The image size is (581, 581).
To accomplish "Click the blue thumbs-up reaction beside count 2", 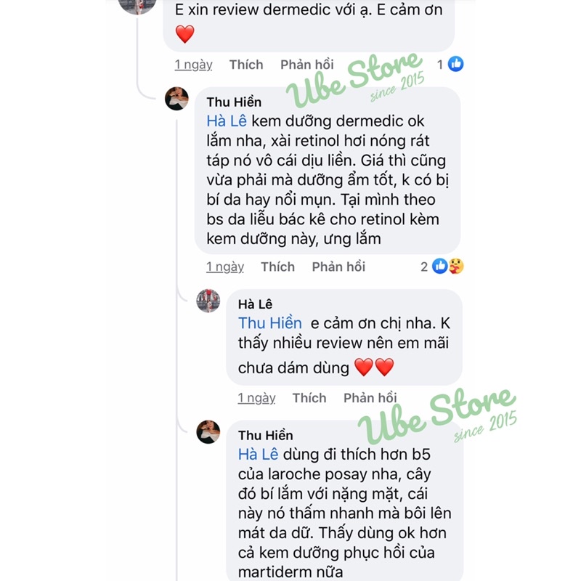I will click(440, 266).
